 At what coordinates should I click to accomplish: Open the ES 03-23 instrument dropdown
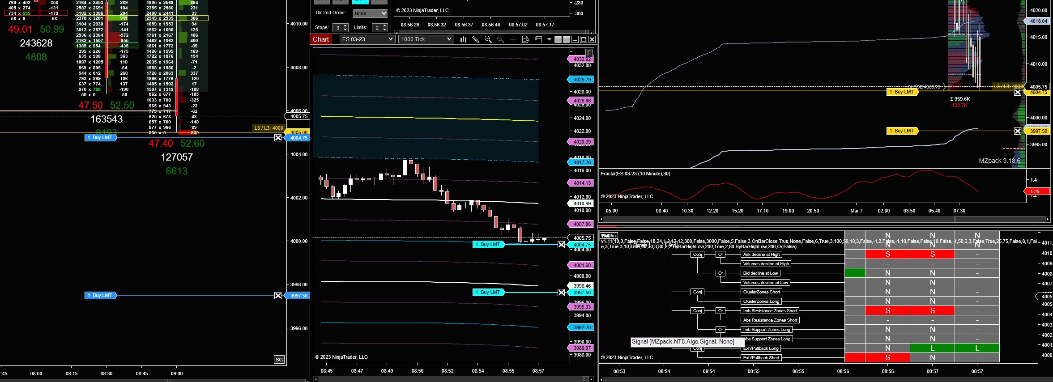[367, 39]
